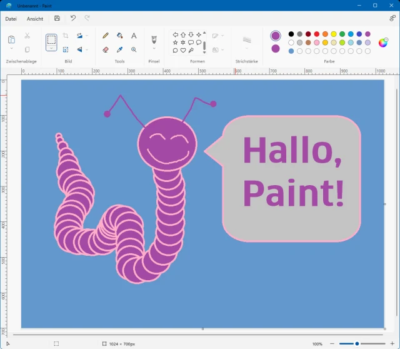Click the Paste clipboard icon
The height and width of the screenshot is (349, 400).
coord(11,39)
